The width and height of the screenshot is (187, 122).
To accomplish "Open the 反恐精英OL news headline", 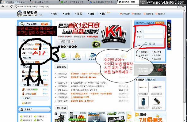I will coord(87,86).
